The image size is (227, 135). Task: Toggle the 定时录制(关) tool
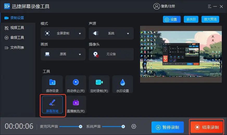99,84
